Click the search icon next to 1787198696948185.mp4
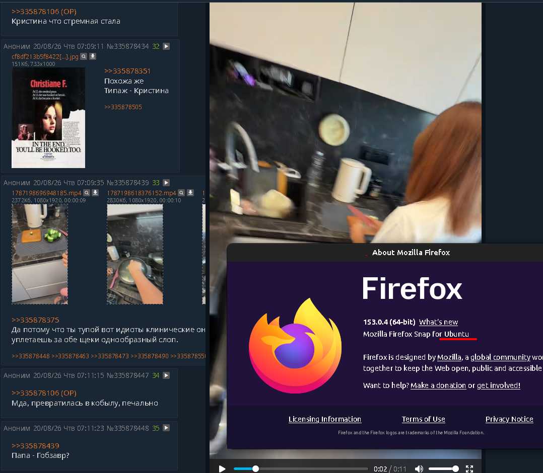The width and height of the screenshot is (543, 473). [87, 193]
